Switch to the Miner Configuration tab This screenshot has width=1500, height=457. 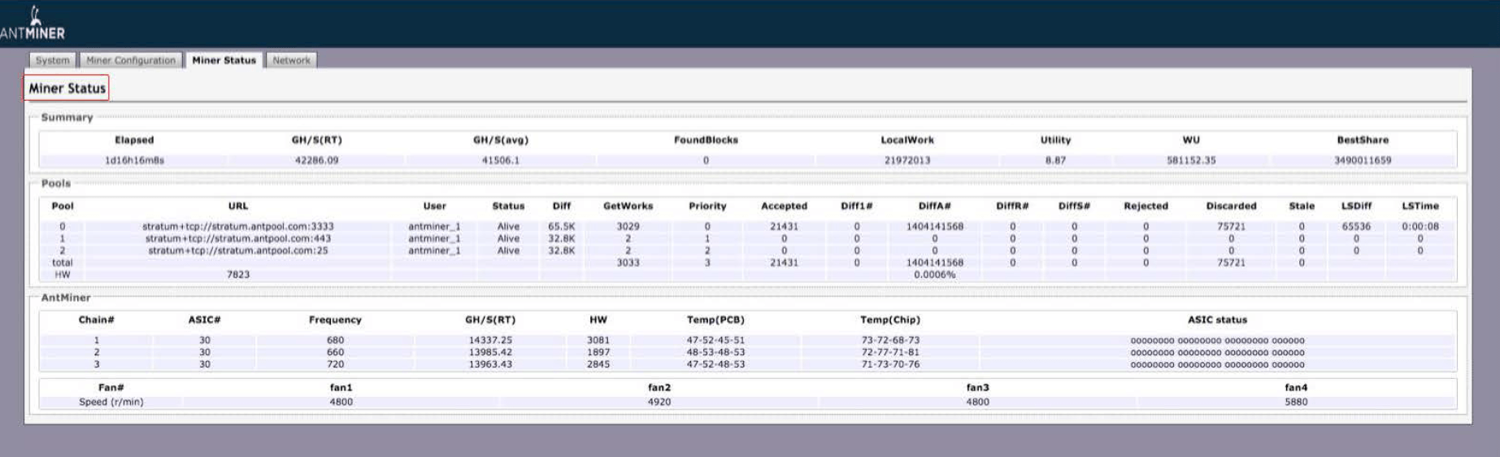[x=131, y=60]
